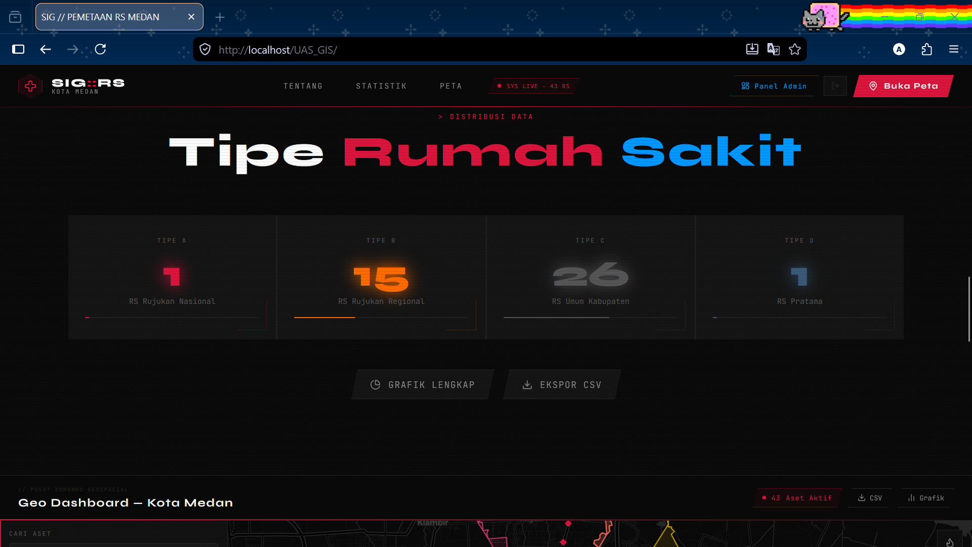The image size is (972, 547).
Task: Open Grafik from the Geo Dashboard header
Action: (x=926, y=498)
